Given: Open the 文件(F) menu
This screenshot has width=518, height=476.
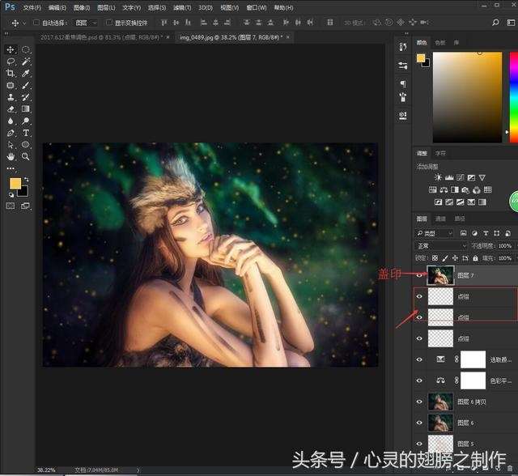Looking at the screenshot, I should pyautogui.click(x=32, y=7).
